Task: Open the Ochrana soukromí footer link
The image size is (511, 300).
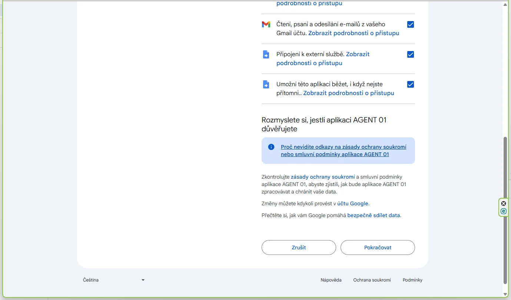Action: pyautogui.click(x=372, y=280)
